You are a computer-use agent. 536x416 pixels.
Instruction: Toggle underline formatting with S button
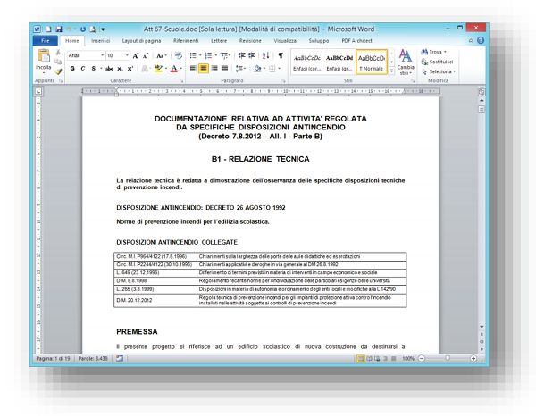point(94,68)
